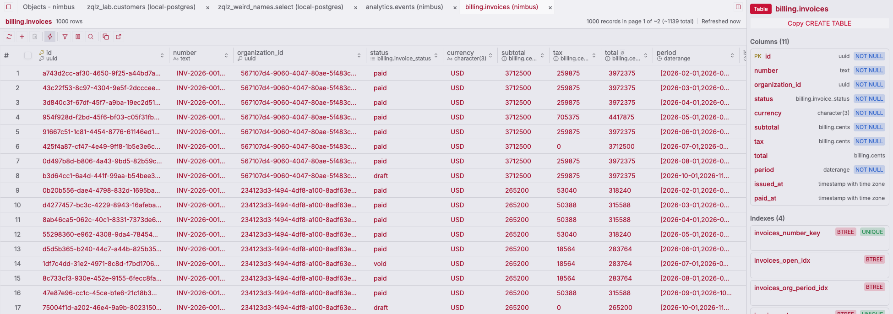
Task: Switch to Objects - nimbus tab
Action: pos(49,7)
